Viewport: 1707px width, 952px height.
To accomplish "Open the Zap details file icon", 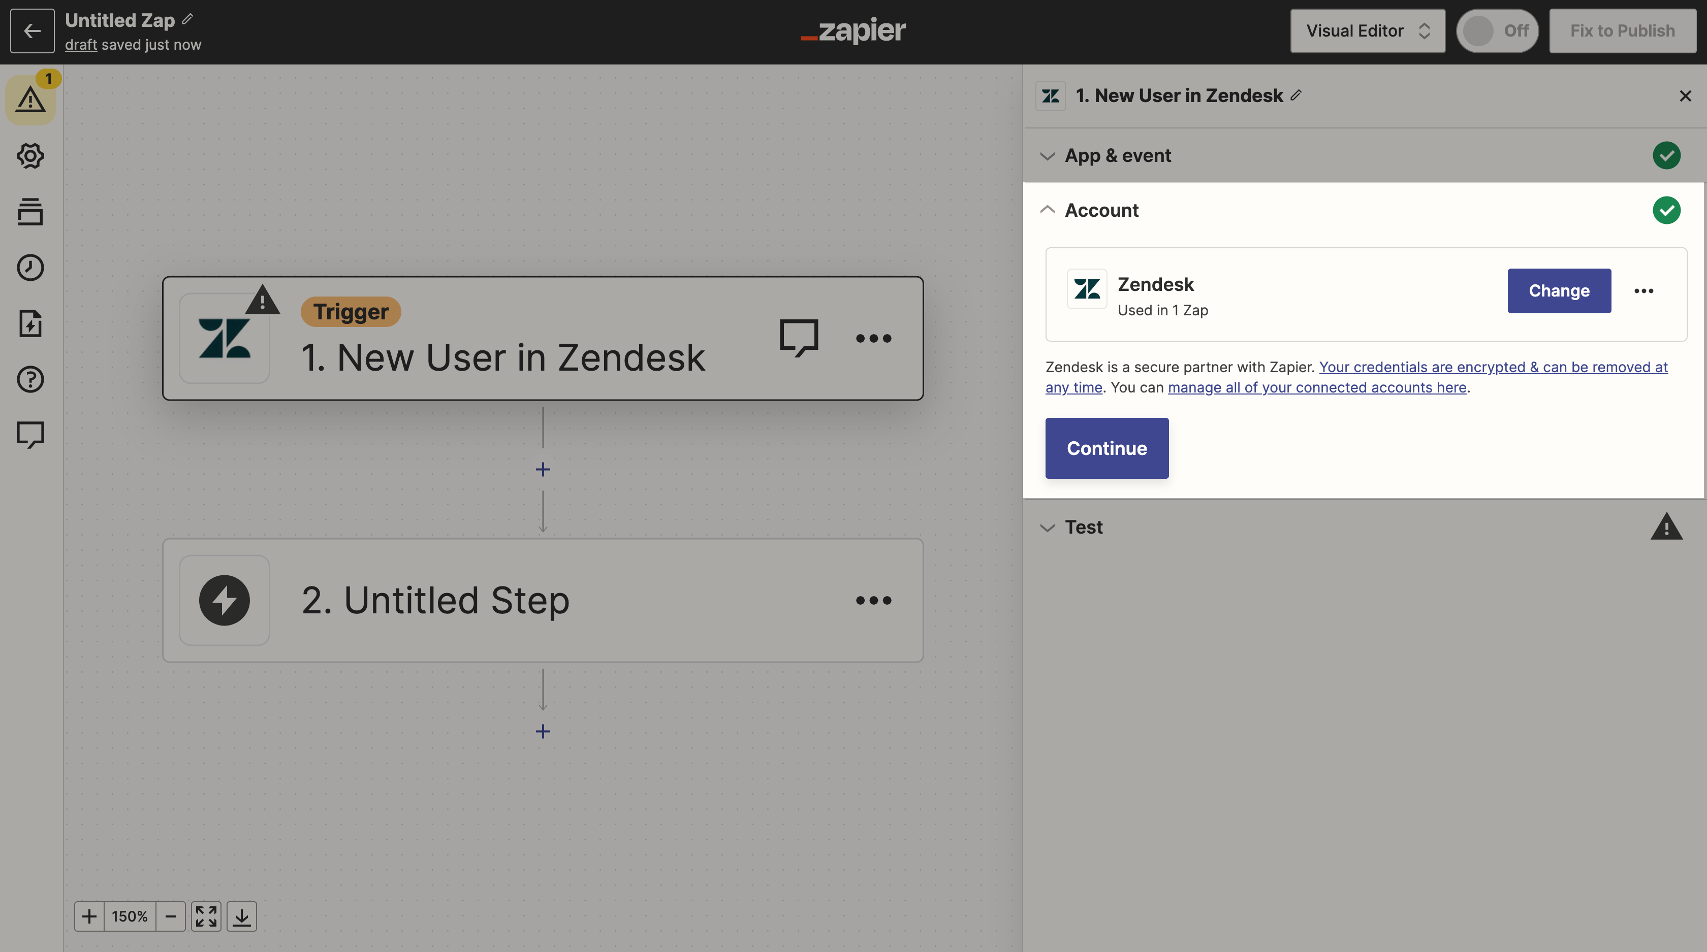I will coord(30,324).
